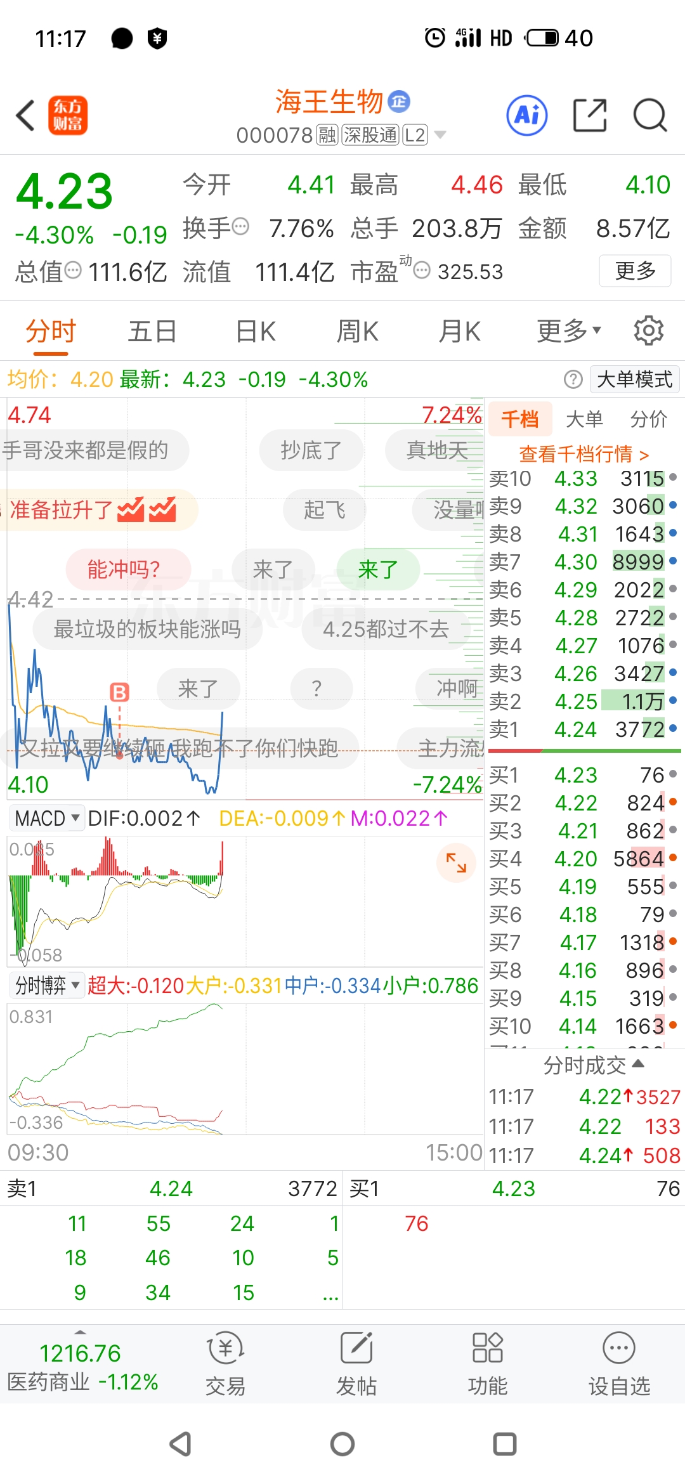Screen dimensions: 685x1484
Task: Tap the 更多 quote details button
Action: point(635,271)
